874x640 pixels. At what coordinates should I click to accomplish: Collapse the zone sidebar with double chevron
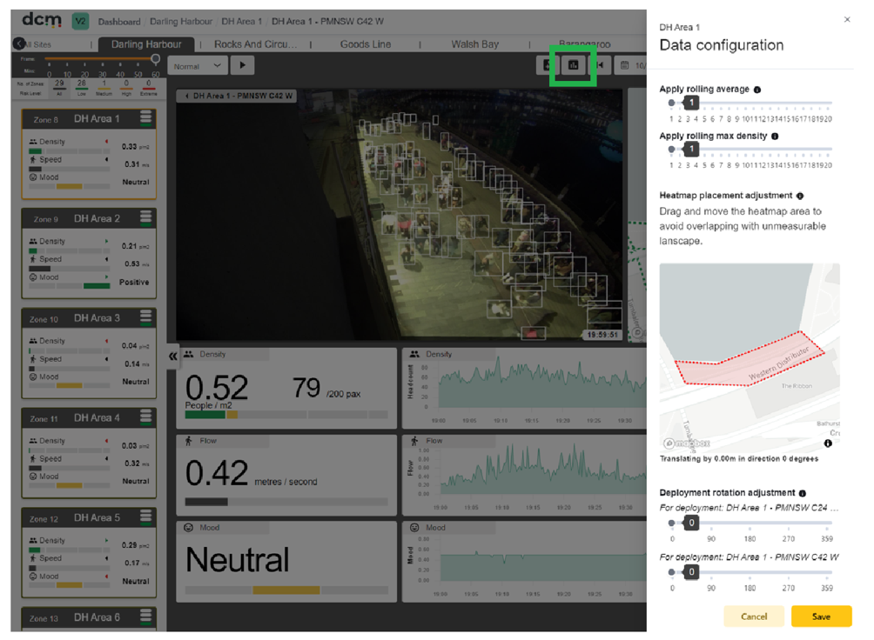point(172,357)
